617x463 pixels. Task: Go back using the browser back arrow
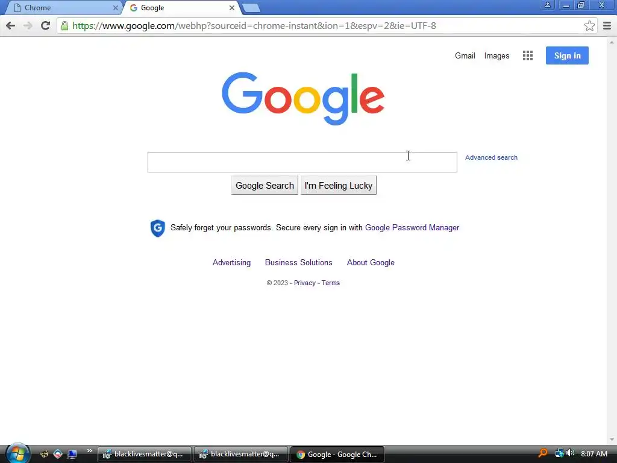point(11,26)
